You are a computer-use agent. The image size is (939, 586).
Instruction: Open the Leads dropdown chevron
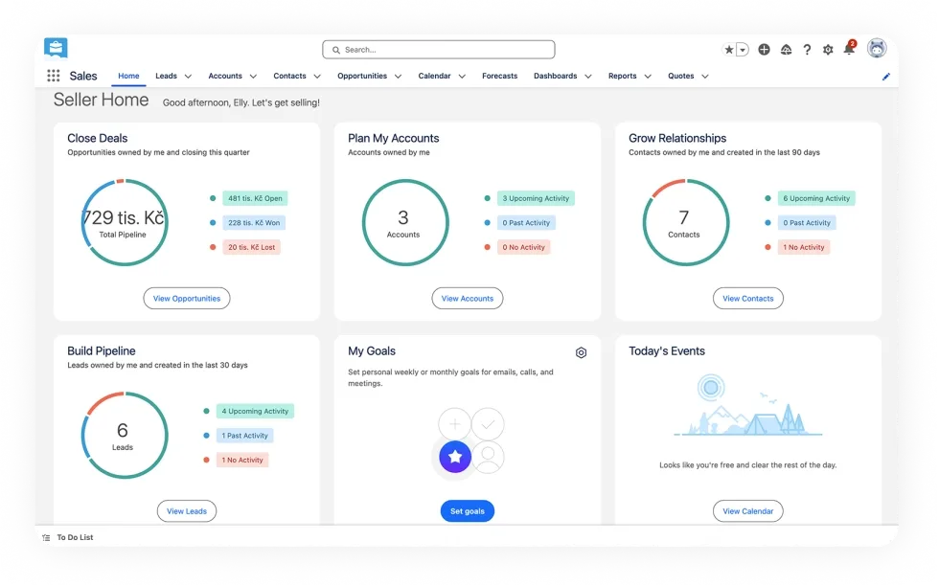tap(188, 76)
